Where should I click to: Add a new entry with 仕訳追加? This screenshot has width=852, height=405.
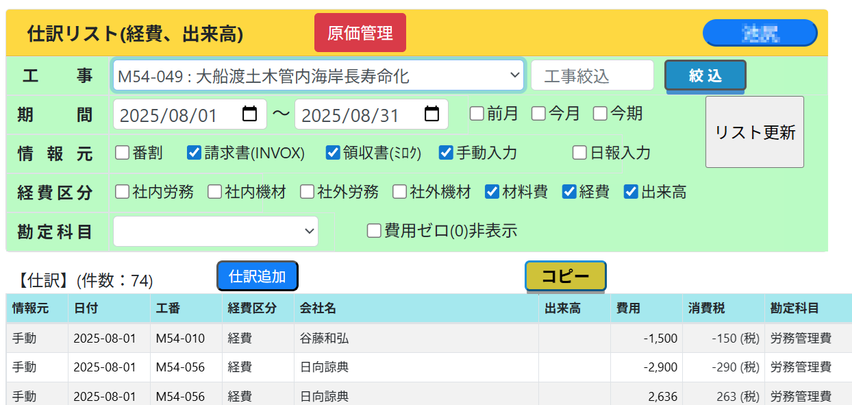257,276
